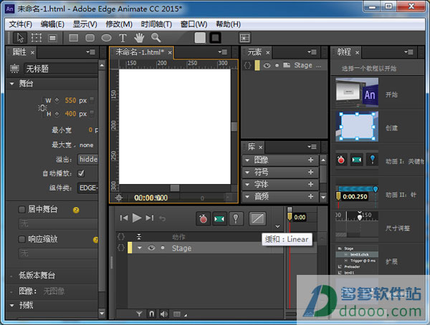The width and height of the screenshot is (430, 325).
Task: Jump to timeline end
Action: [x=150, y=218]
